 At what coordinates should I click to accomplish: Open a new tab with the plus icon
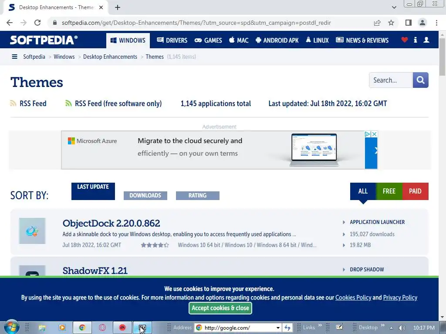(118, 7)
